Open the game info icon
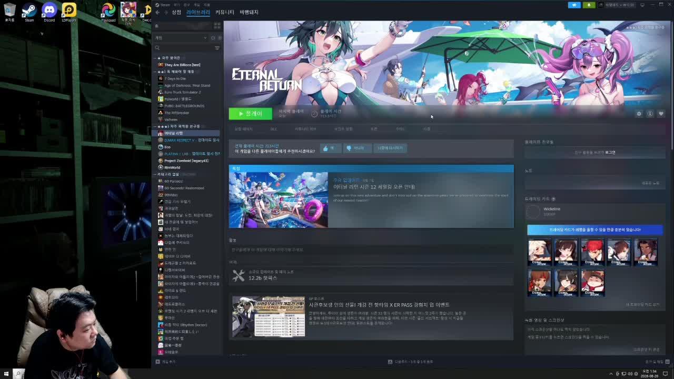Viewport: 674px width, 379px height. pyautogui.click(x=650, y=114)
